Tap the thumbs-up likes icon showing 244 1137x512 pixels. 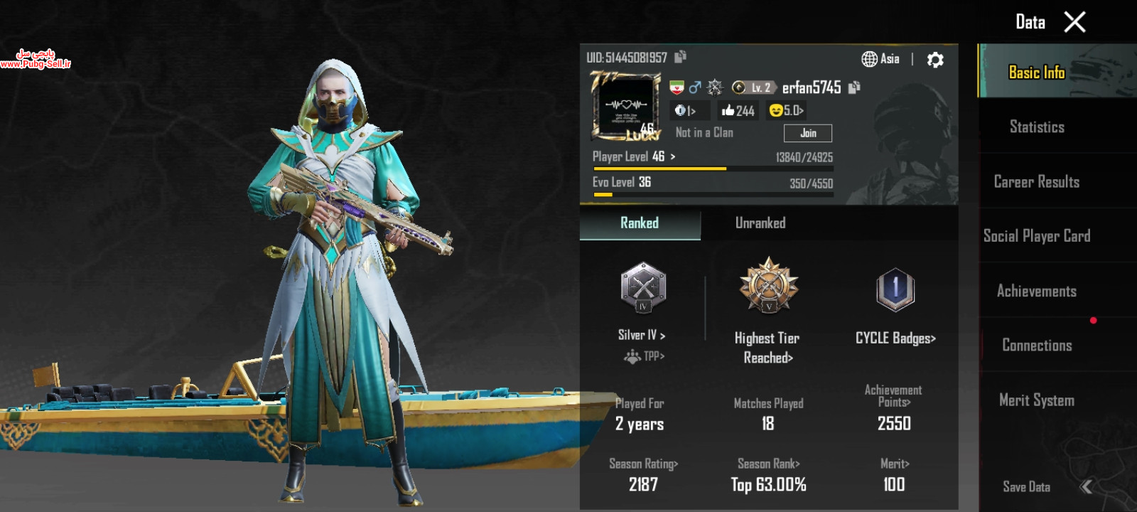728,110
